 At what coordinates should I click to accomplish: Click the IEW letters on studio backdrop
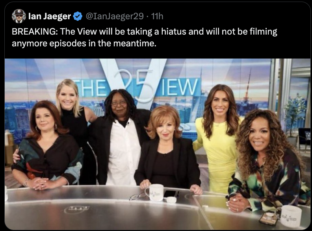tap(180, 87)
